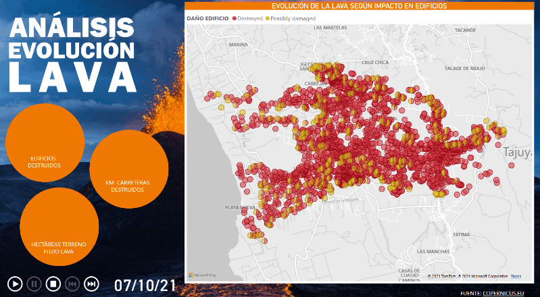Click the MARINA map label
Screen dimensions: 540x297
pos(239,45)
